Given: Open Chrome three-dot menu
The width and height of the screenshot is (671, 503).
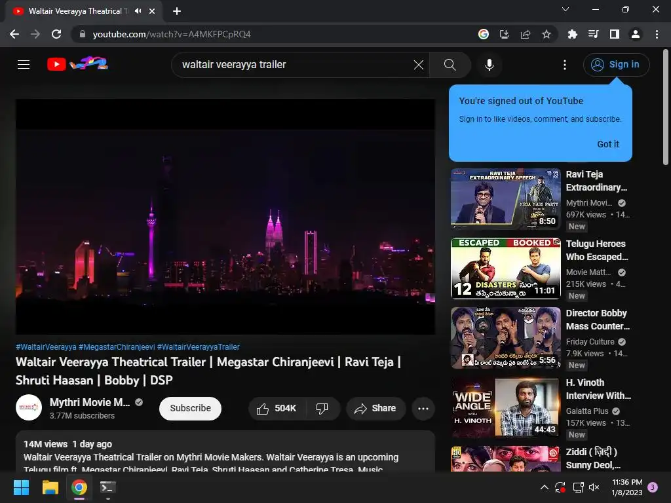Looking at the screenshot, I should [657, 34].
